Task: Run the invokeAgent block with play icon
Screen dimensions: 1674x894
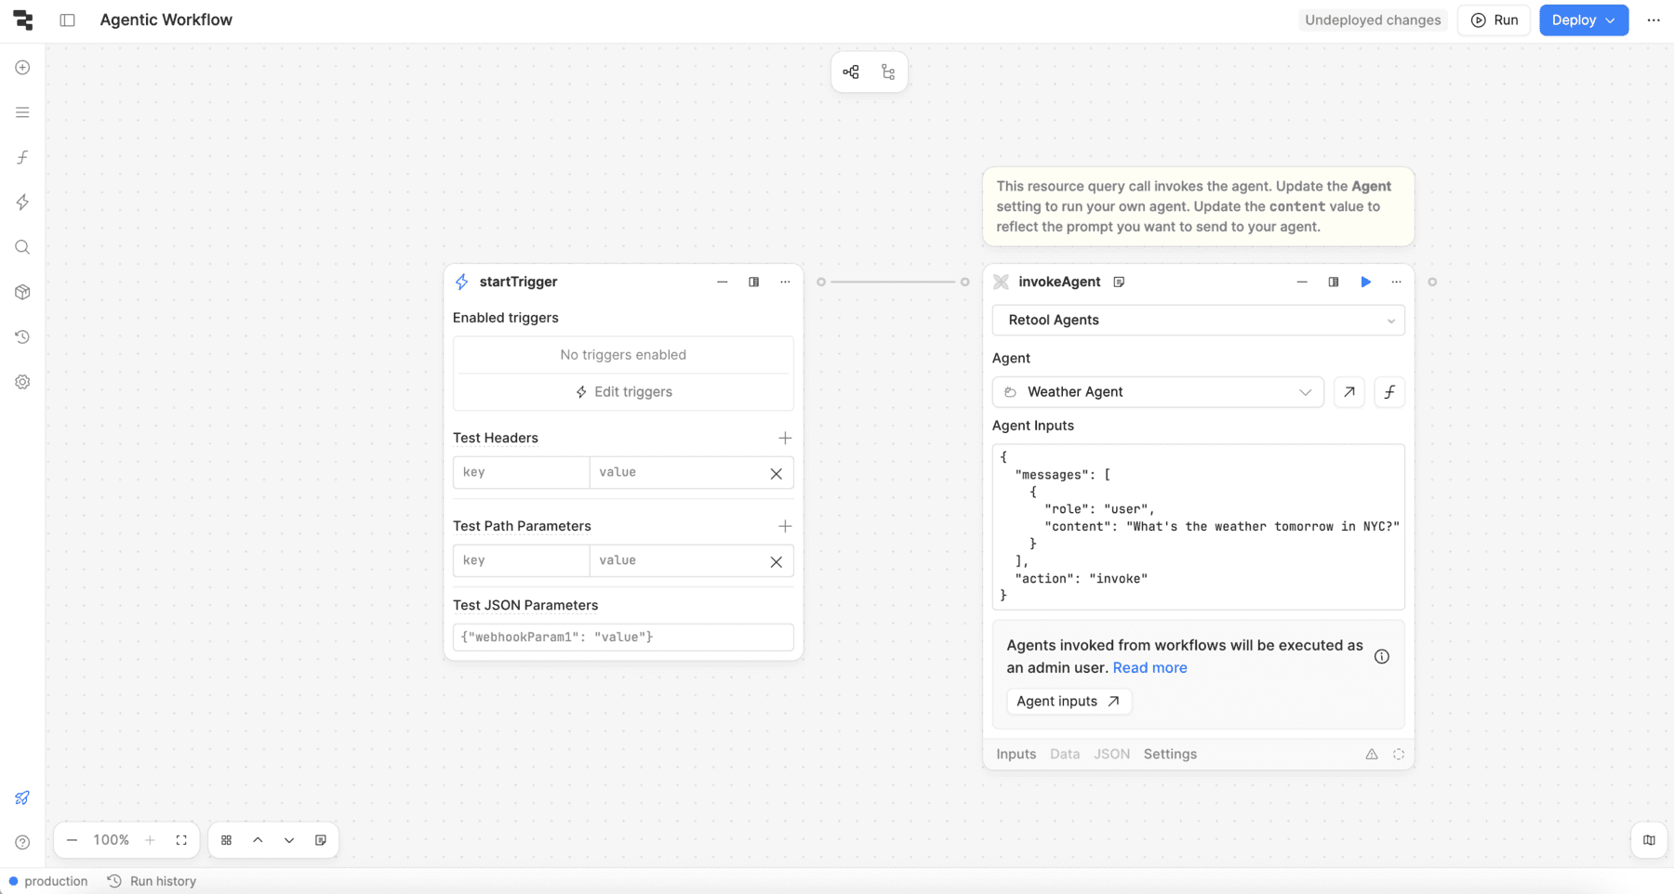Action: pyautogui.click(x=1365, y=282)
